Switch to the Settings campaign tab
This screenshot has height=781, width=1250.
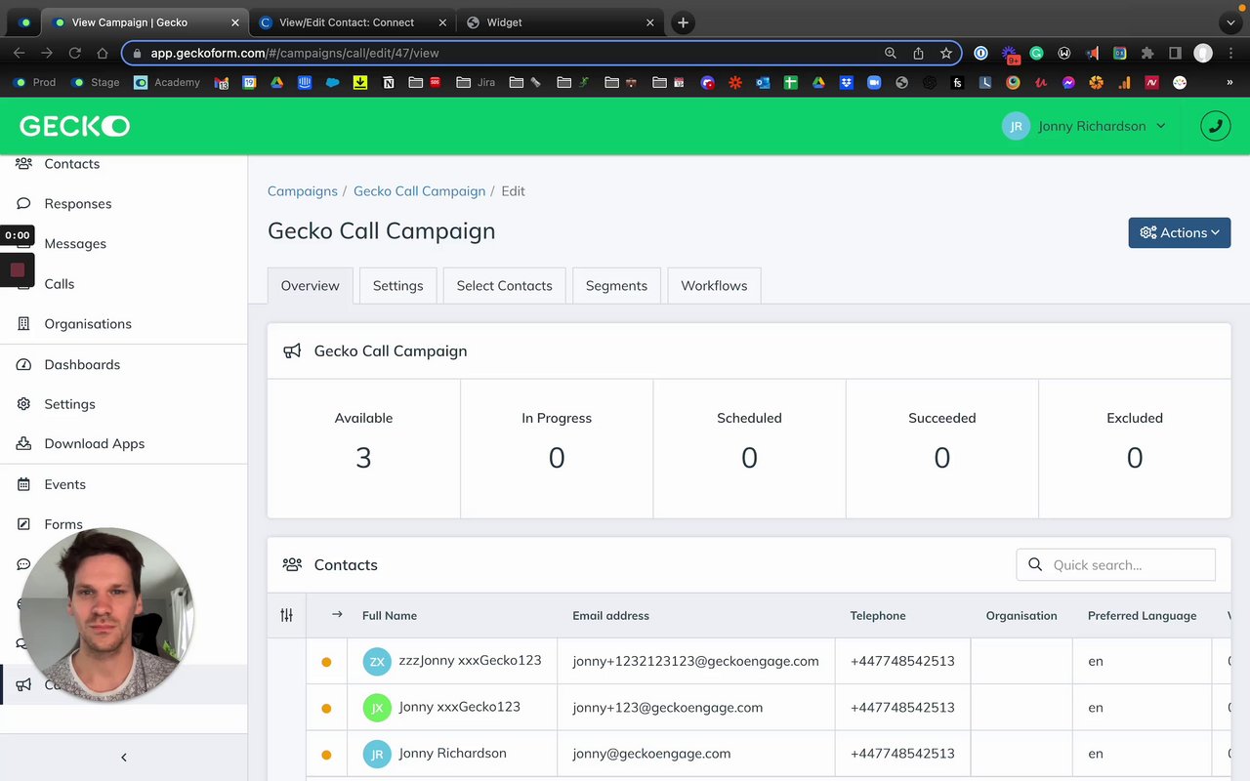pyautogui.click(x=398, y=285)
